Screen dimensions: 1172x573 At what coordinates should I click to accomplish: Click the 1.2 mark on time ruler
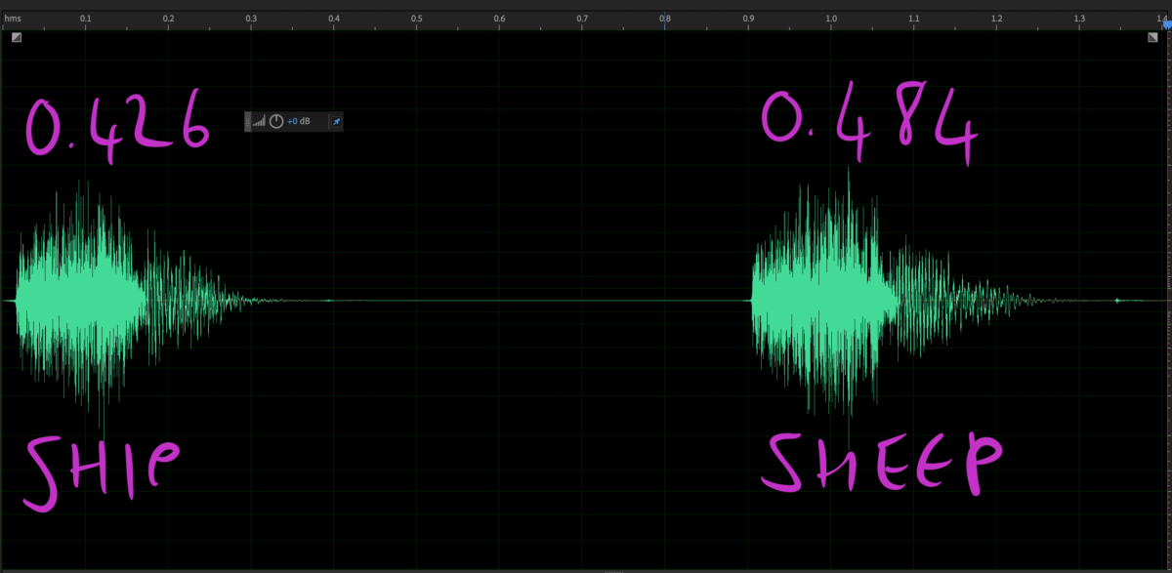pos(996,19)
